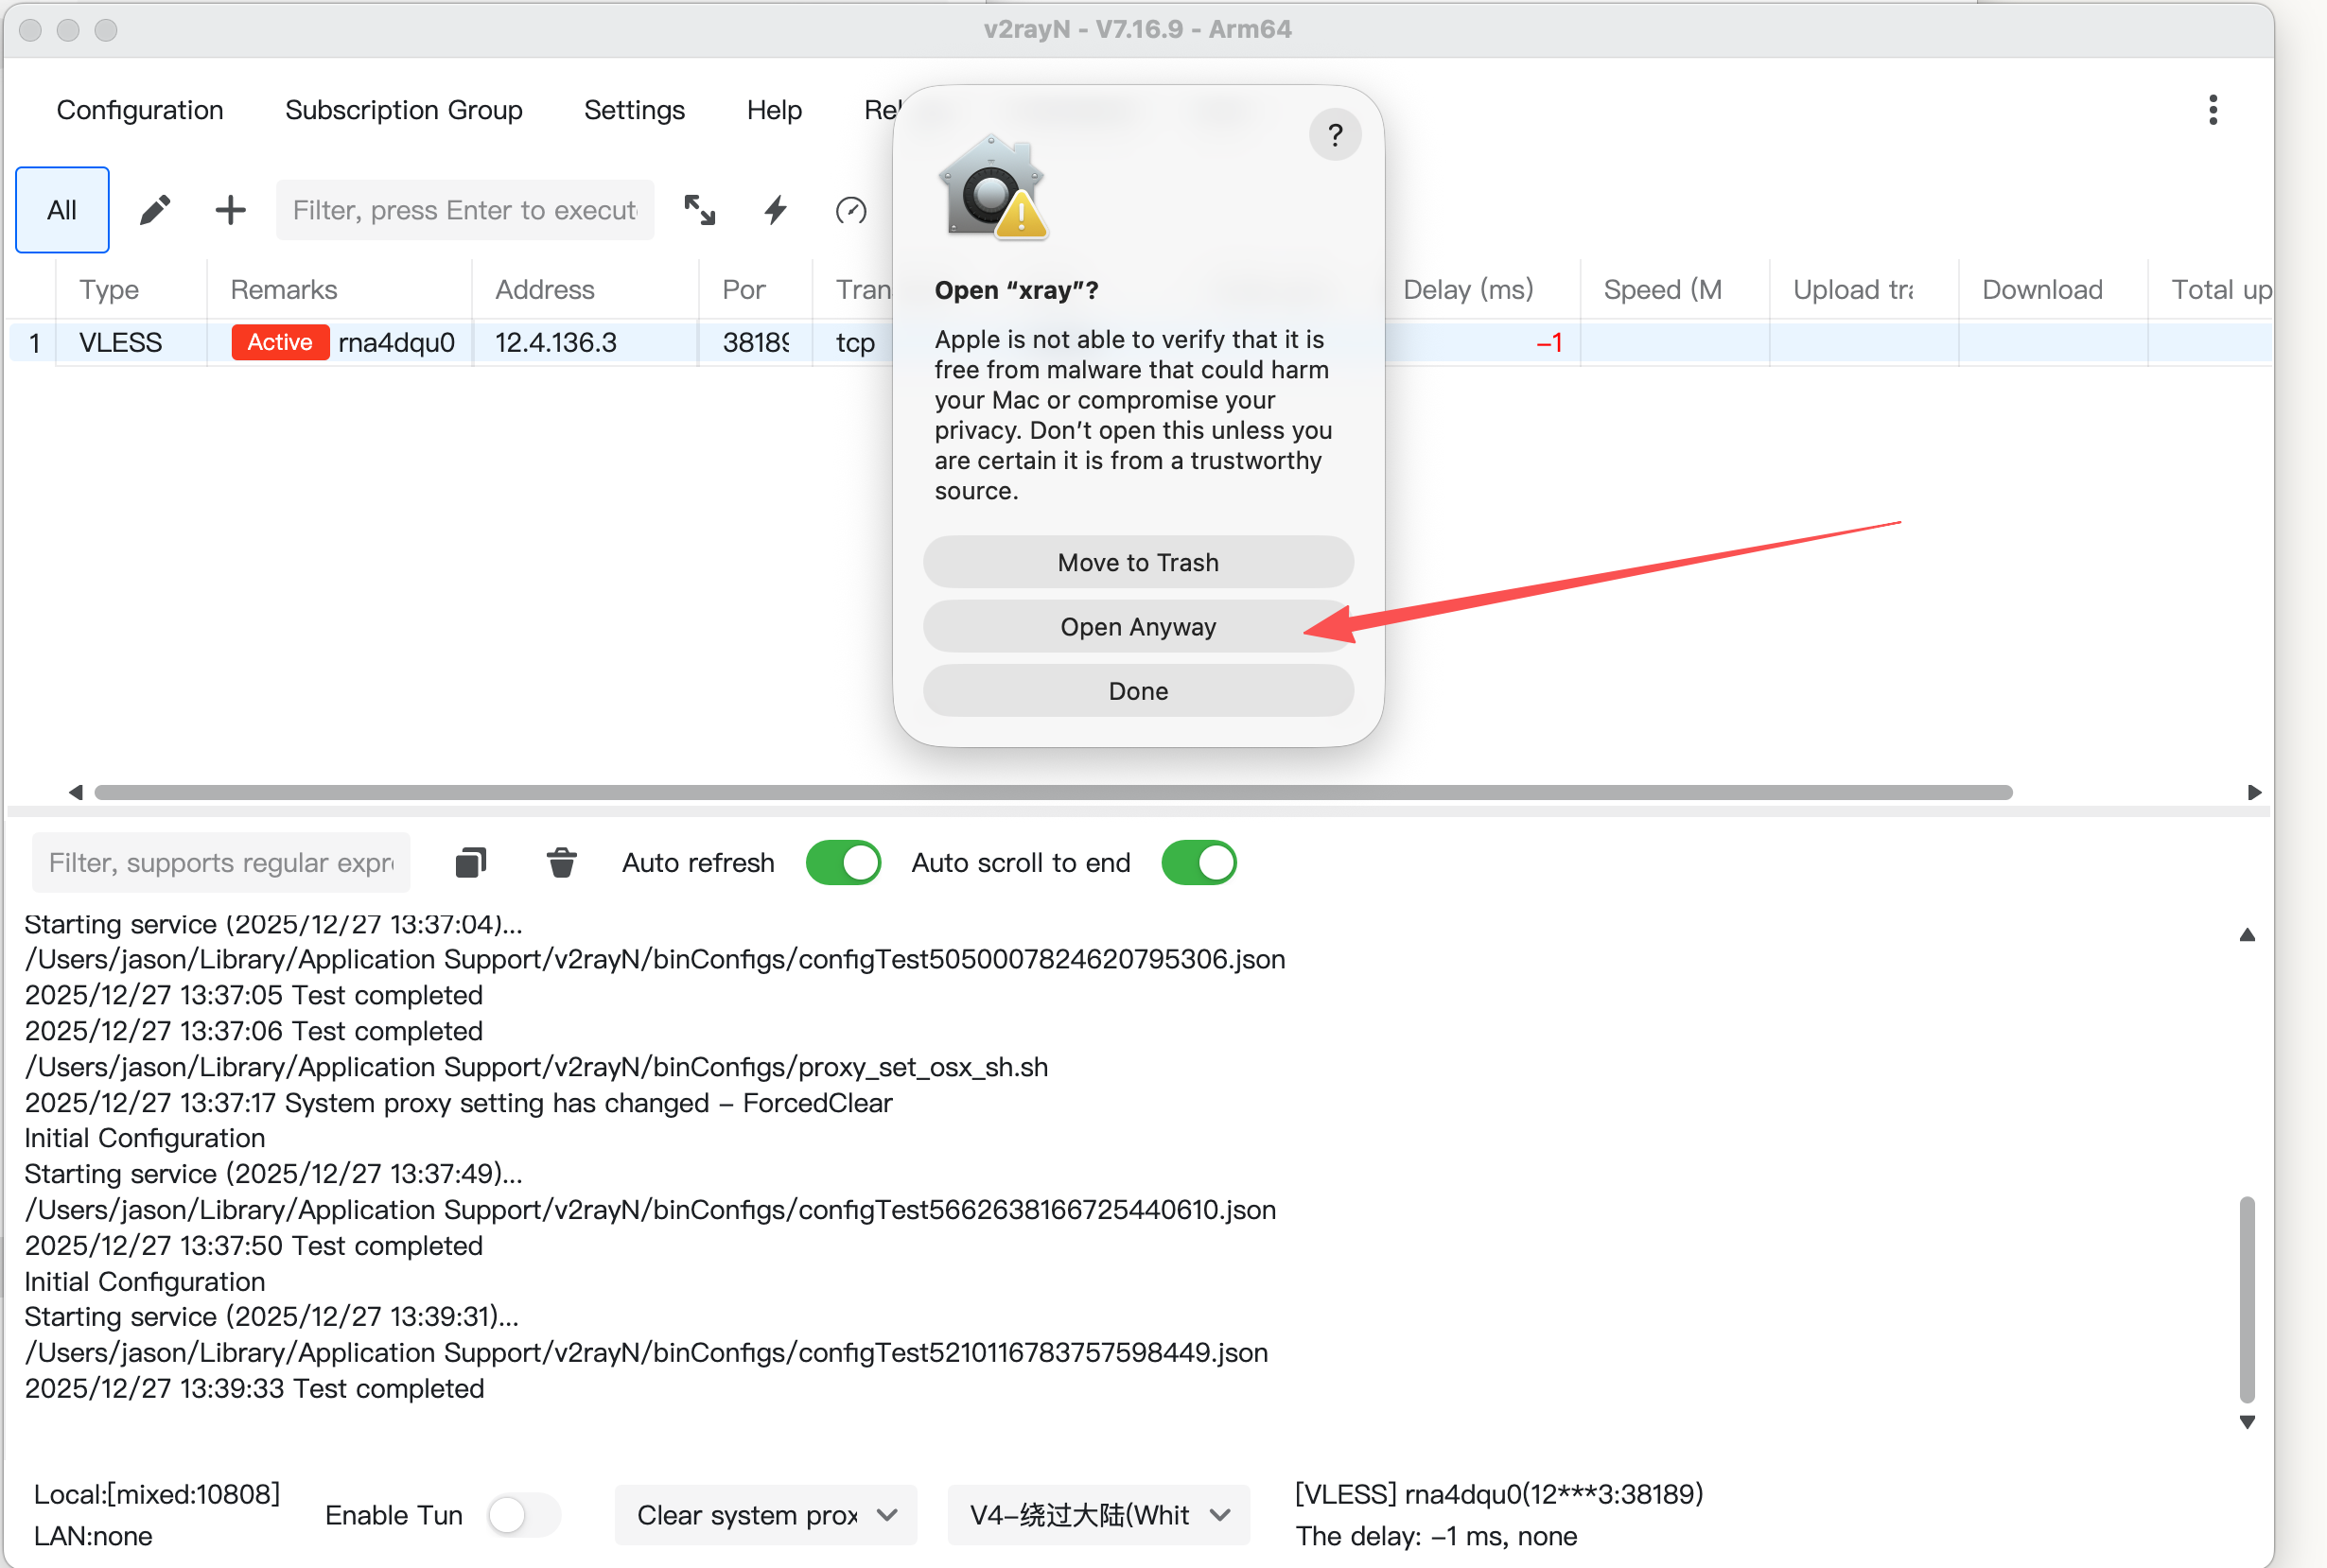This screenshot has height=1568, width=2327.
Task: Click the 'The delay: -1 ms, none' text
Action: tap(1436, 1535)
